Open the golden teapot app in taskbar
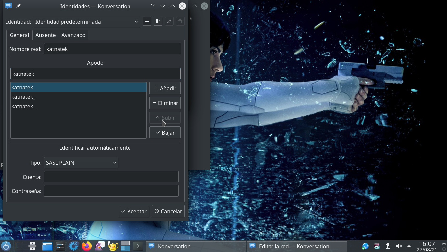The image size is (447, 252). click(x=113, y=246)
